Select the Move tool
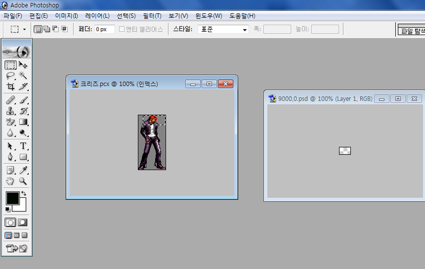The width and height of the screenshot is (425, 269). point(24,65)
